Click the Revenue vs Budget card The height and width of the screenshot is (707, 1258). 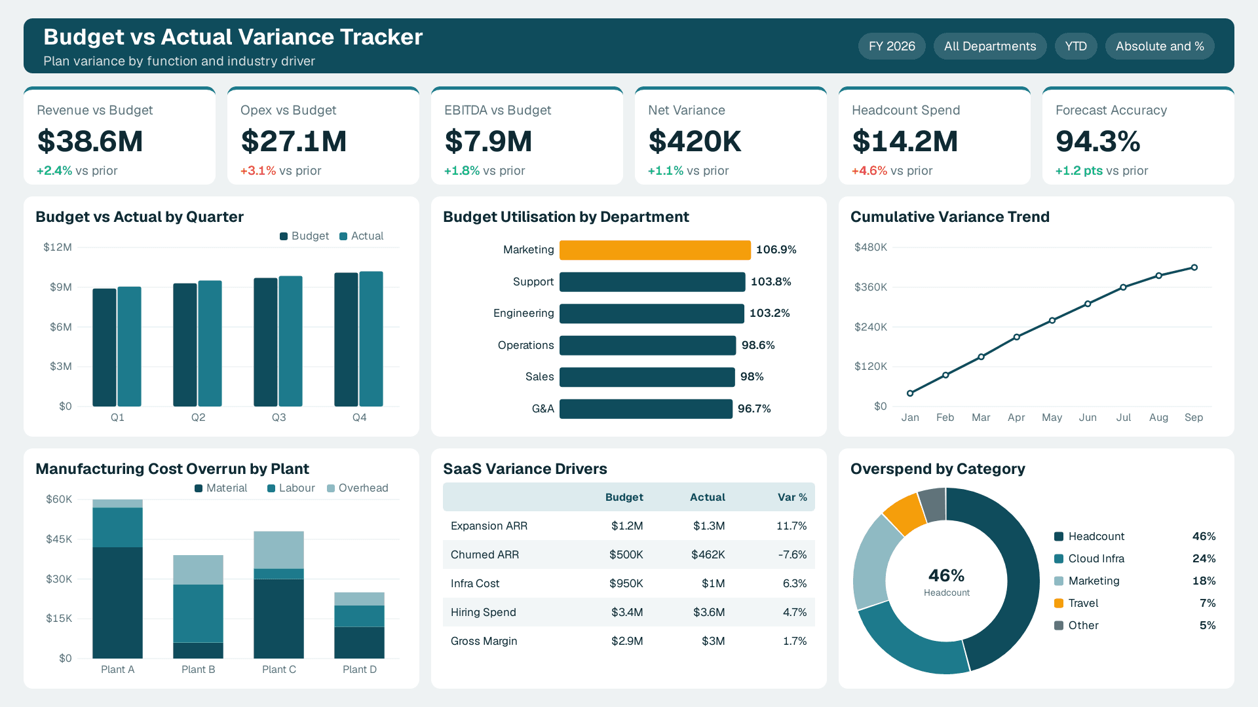click(x=119, y=136)
